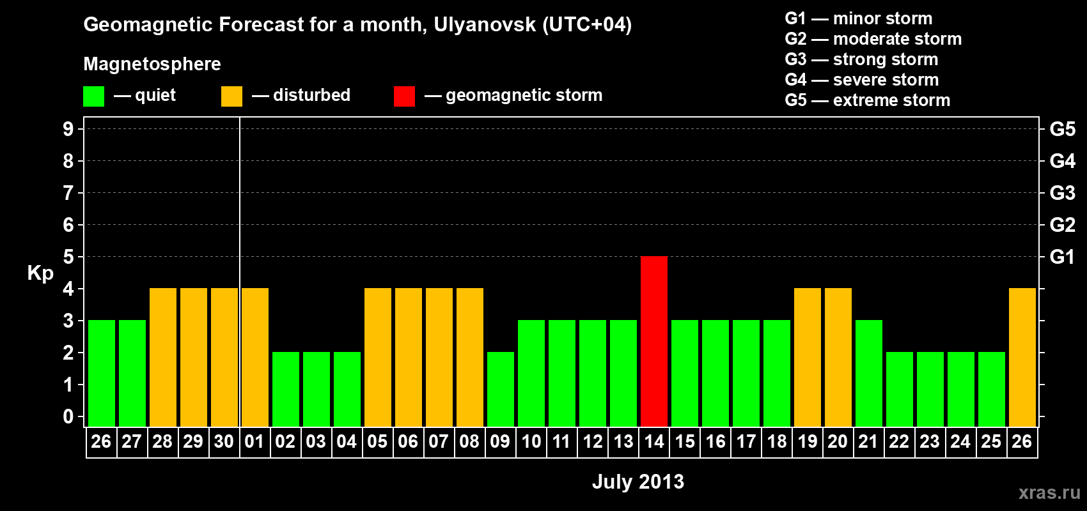
Task: Click the orange disturbed legend swatch
Action: [232, 96]
